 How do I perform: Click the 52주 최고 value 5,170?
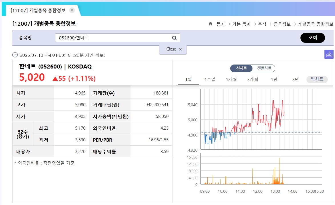click(80, 128)
